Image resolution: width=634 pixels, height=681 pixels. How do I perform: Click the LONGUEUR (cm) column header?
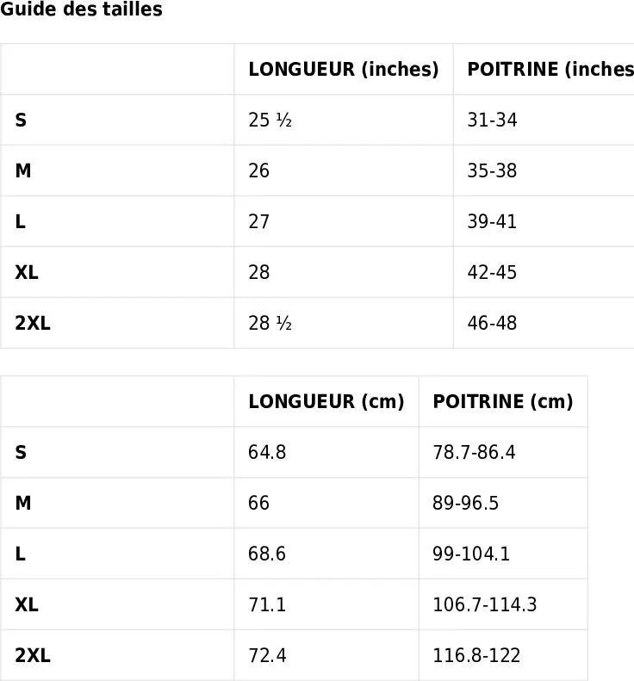tap(326, 401)
